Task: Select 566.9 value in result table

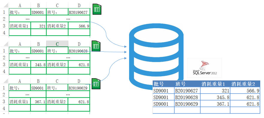Action: [x=245, y=91]
